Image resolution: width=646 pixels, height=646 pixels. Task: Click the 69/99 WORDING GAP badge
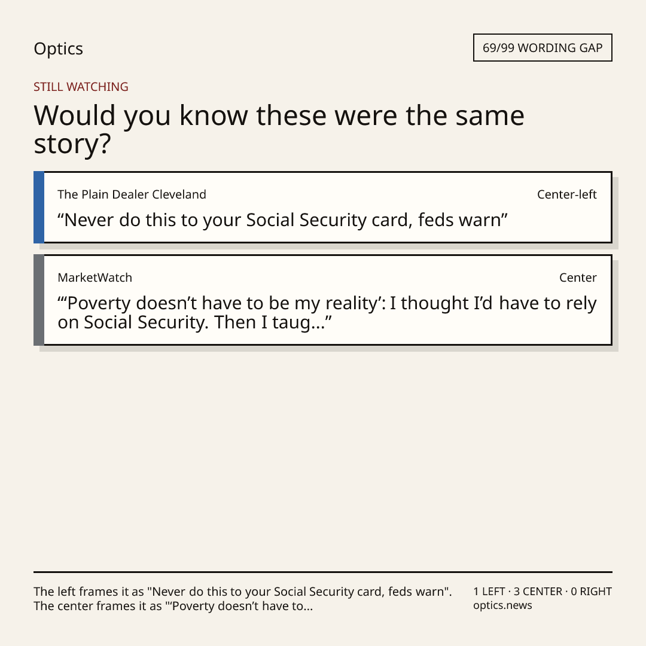(543, 48)
